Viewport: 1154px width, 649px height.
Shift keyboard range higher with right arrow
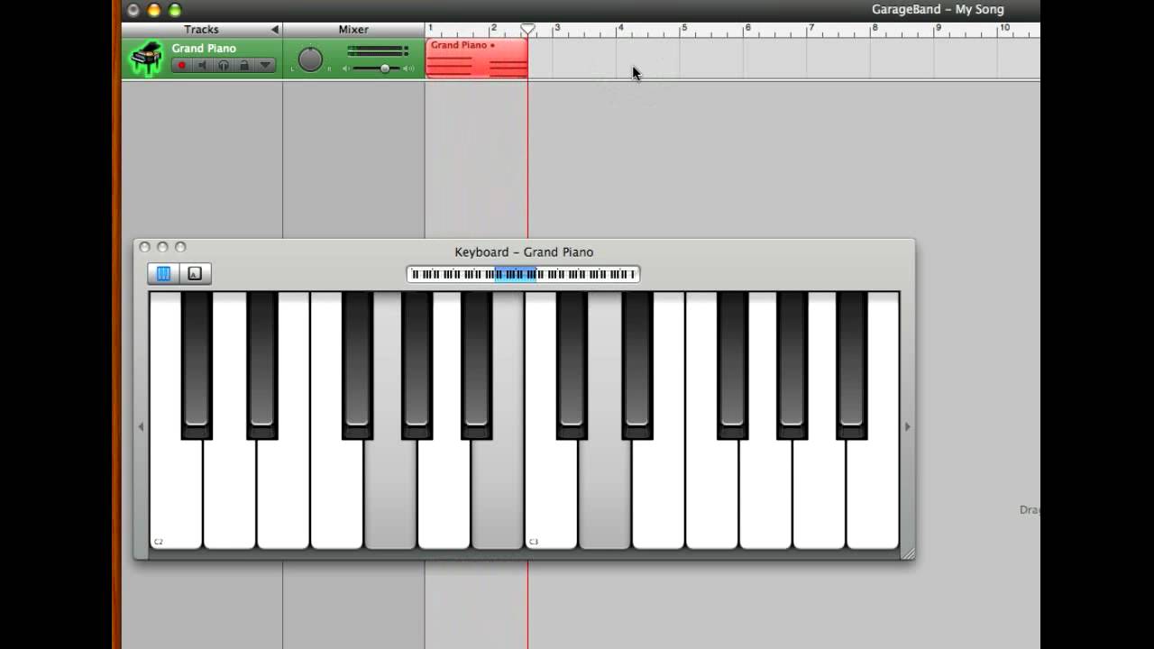907,426
